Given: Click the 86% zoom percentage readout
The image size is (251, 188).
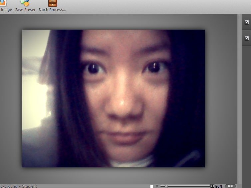Looking at the screenshot, I should (x=219, y=186).
